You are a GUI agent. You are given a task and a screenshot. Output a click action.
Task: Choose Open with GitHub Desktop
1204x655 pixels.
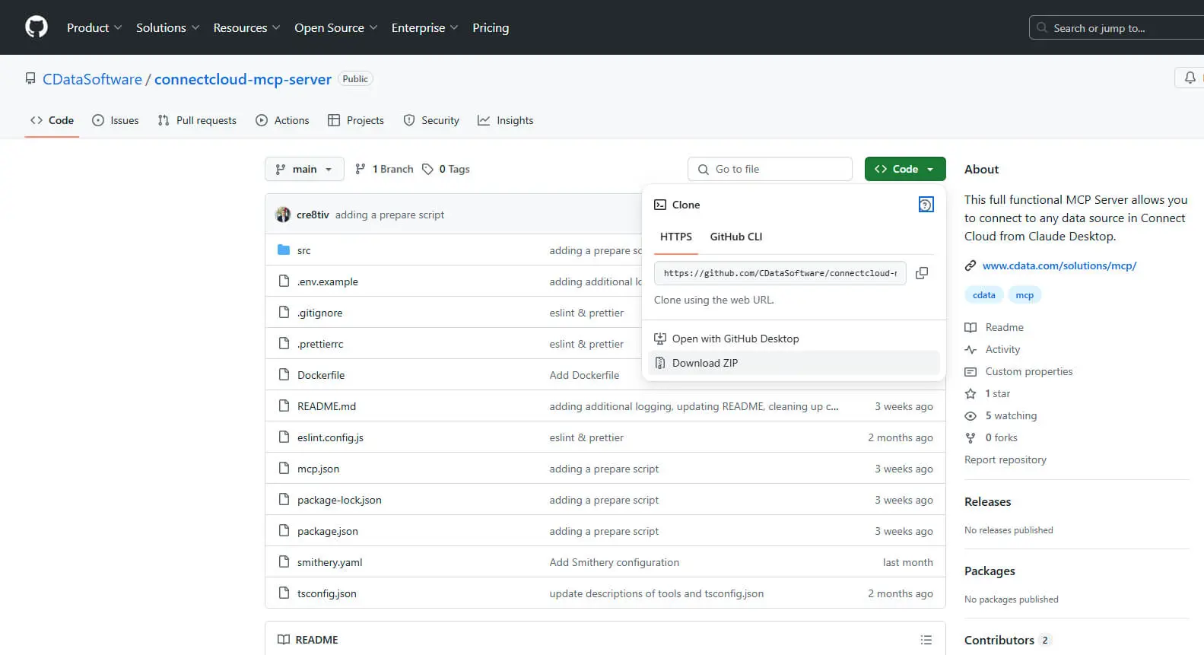pyautogui.click(x=735, y=339)
